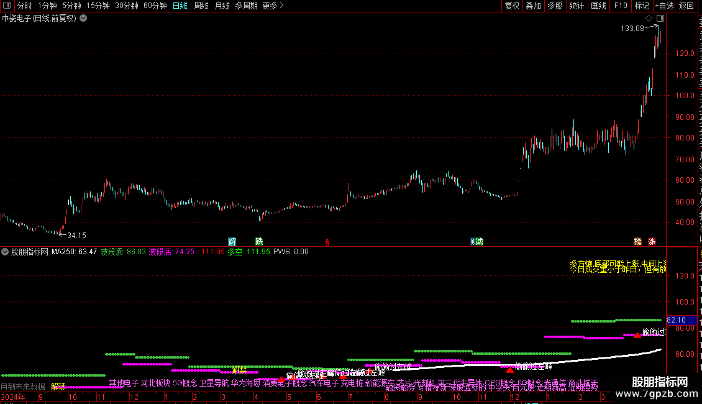Click the red 涨 event marker
The width and height of the screenshot is (702, 404).
(652, 242)
